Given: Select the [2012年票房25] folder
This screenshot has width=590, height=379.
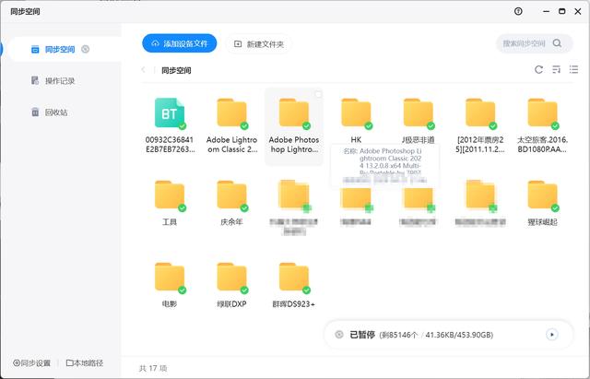Looking at the screenshot, I should coord(480,125).
